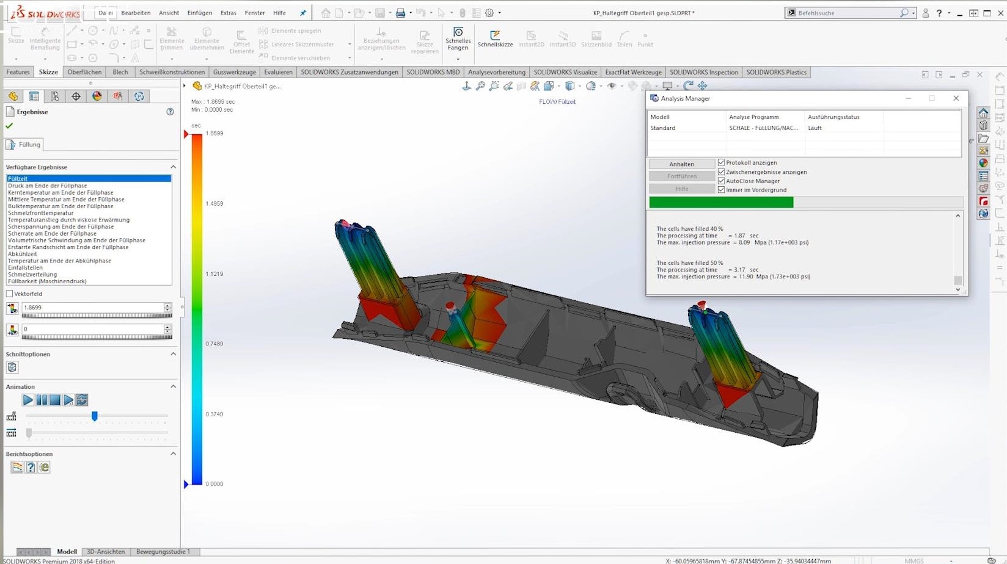Enable the Vektorfeld checkbox
The image size is (1007, 564).
pyautogui.click(x=9, y=294)
